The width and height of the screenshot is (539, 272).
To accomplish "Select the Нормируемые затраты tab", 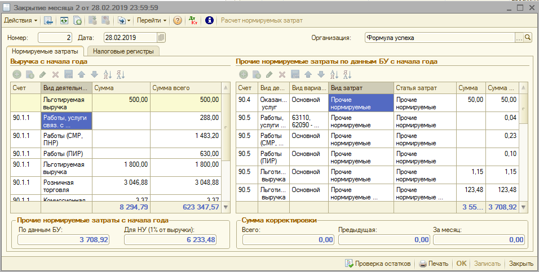I will pos(45,51).
